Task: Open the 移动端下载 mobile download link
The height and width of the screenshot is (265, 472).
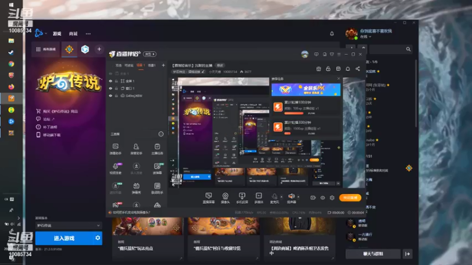Action: pyautogui.click(x=48, y=135)
